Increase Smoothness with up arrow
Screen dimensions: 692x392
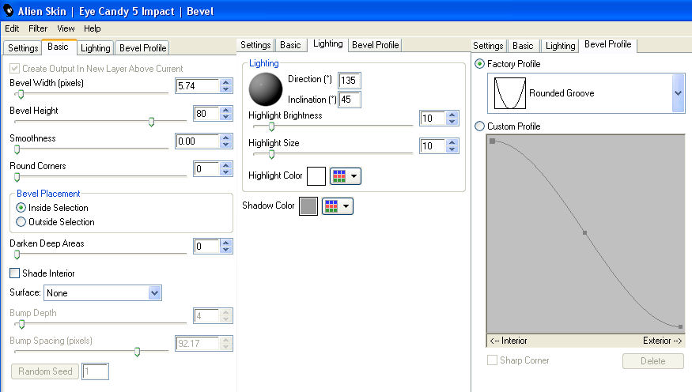[226, 138]
